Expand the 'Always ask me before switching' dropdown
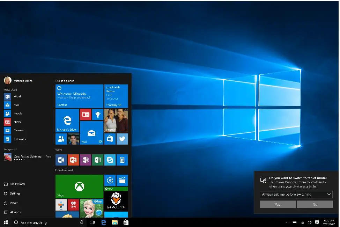Image resolution: width=340 pixels, height=227 pixels. pyautogui.click(x=296, y=194)
